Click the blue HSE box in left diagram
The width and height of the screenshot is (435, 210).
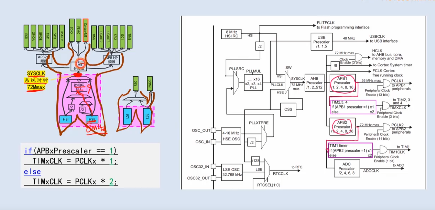[92, 119]
